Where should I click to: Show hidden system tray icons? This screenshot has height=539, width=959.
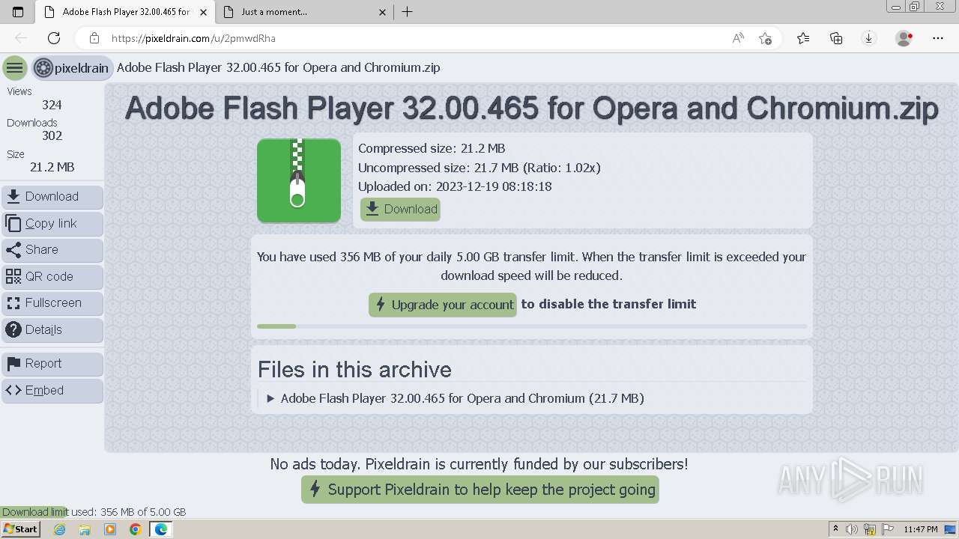click(x=835, y=529)
